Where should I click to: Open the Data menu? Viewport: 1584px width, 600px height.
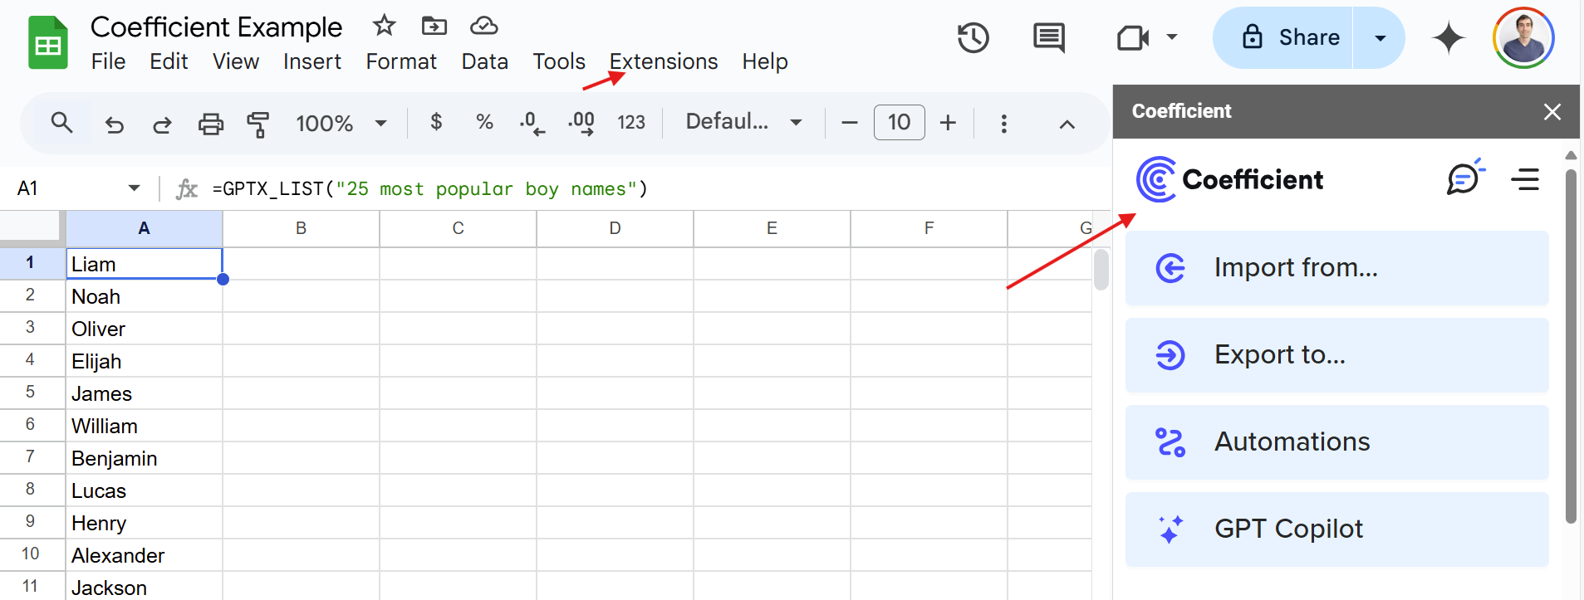coord(484,61)
